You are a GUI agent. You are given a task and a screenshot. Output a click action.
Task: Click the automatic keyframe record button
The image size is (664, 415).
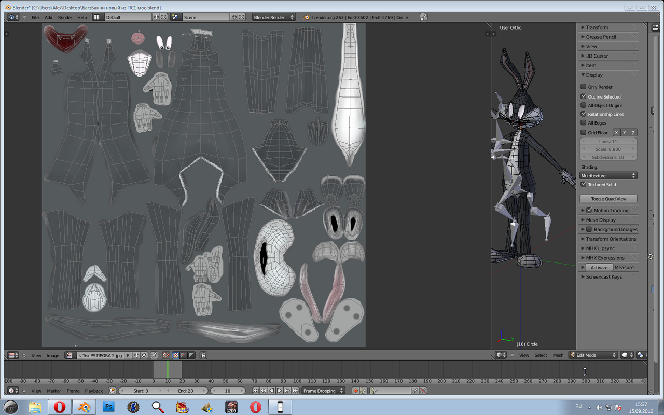click(x=355, y=391)
